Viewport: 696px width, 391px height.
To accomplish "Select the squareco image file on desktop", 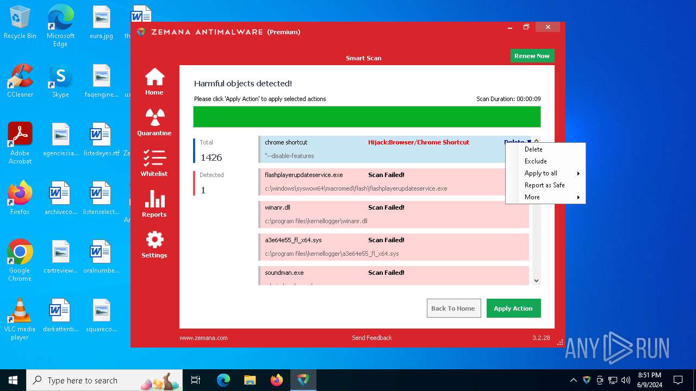I will click(101, 316).
